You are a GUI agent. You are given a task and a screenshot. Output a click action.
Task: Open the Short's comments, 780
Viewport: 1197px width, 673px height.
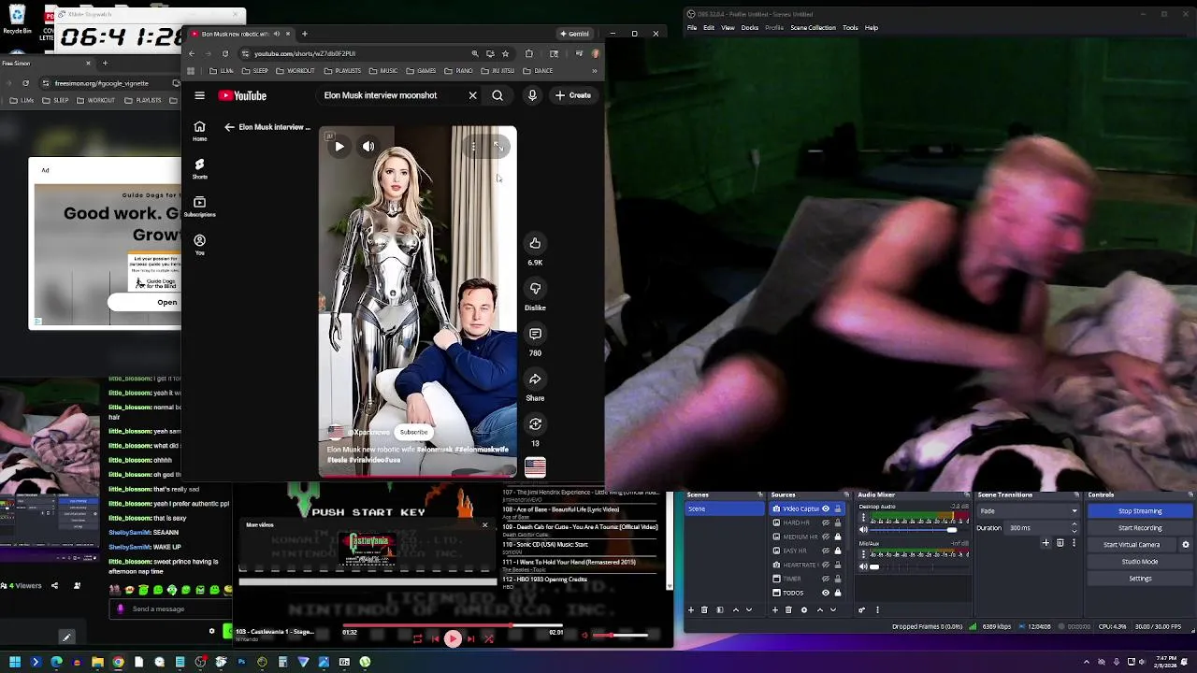tap(535, 334)
